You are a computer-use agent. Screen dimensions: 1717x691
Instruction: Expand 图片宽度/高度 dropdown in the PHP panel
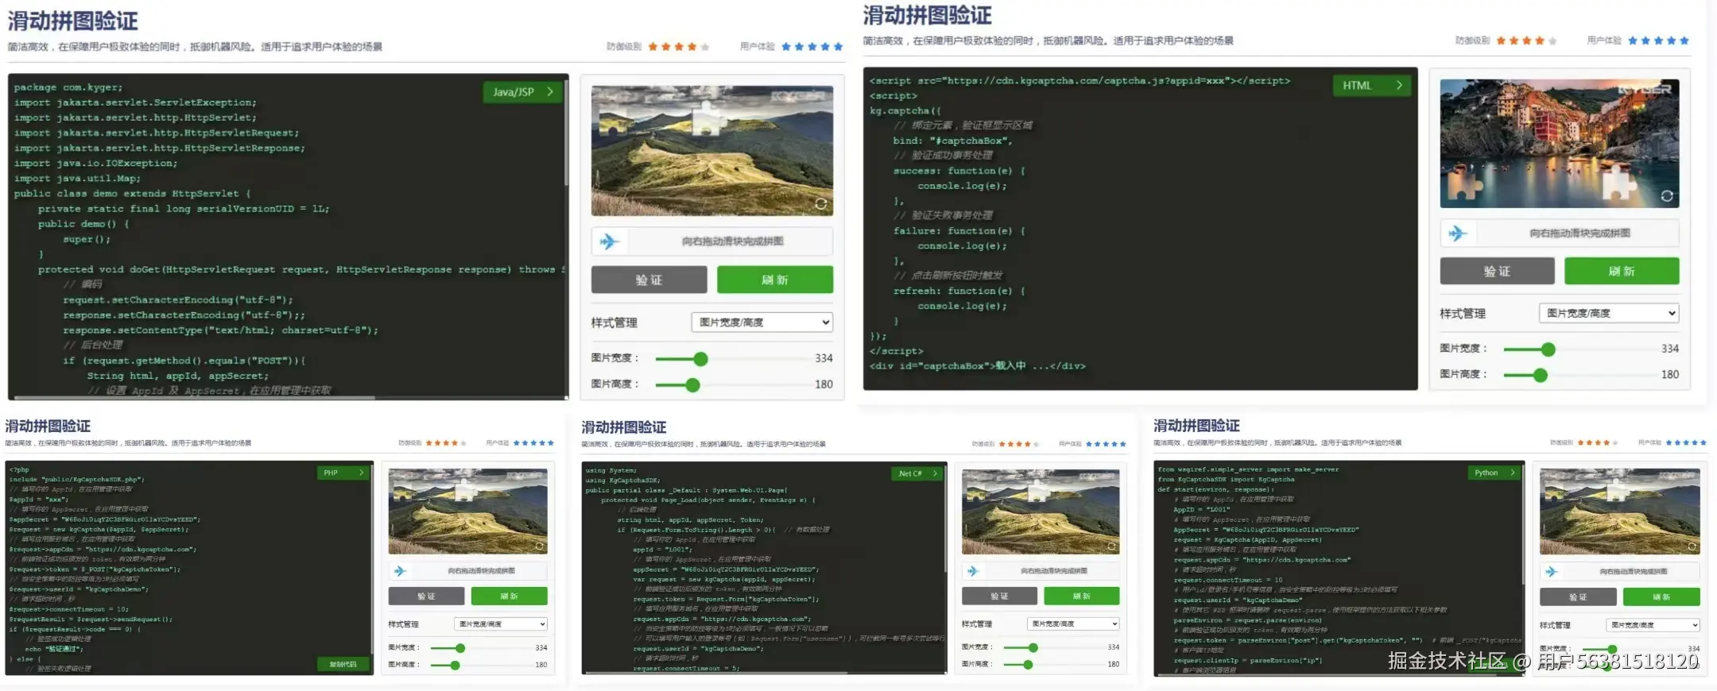coord(501,624)
